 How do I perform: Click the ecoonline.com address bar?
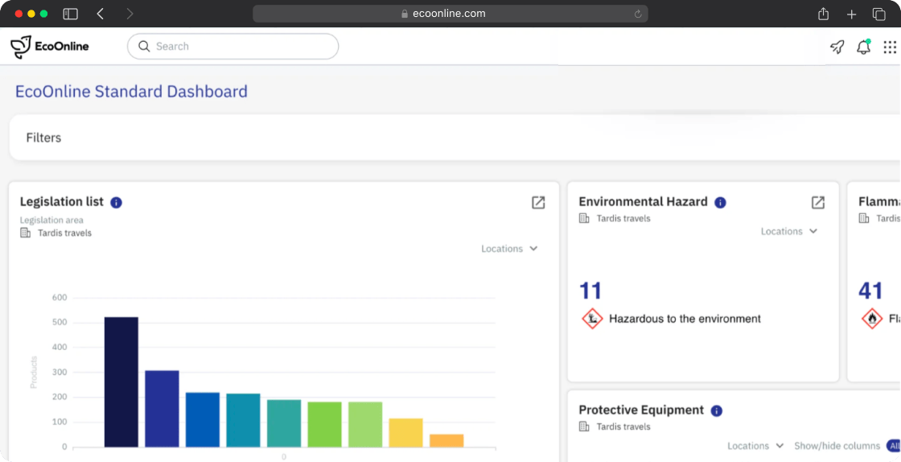[450, 14]
